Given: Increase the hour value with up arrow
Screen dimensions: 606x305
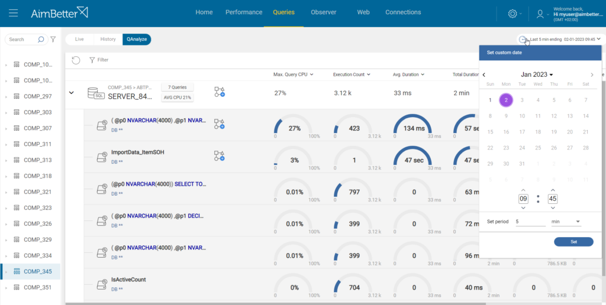Looking at the screenshot, I should coord(523,190).
